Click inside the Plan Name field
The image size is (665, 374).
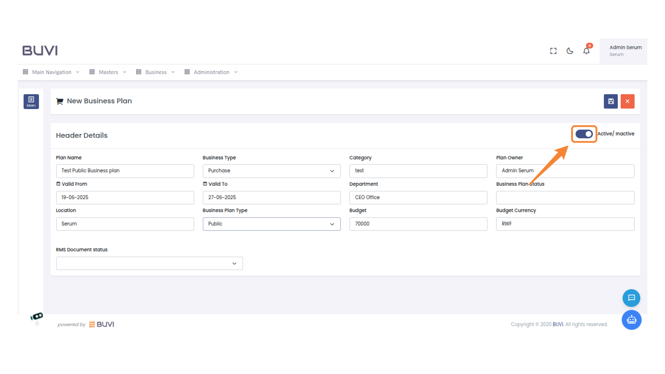click(x=125, y=171)
